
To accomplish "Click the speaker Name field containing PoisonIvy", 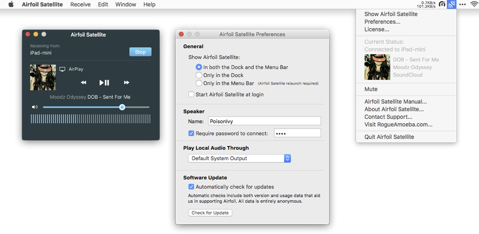I will [265, 121].
